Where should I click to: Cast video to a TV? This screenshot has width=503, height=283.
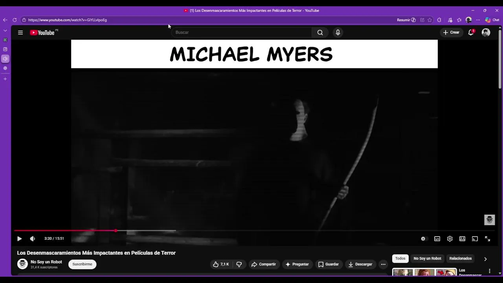click(475, 239)
